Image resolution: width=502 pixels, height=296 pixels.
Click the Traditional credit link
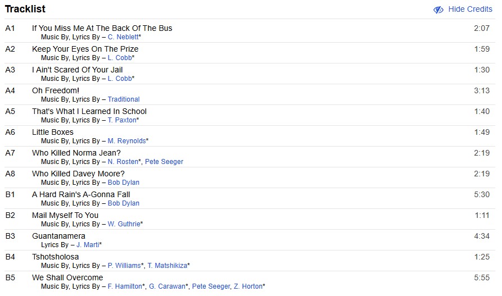click(124, 99)
